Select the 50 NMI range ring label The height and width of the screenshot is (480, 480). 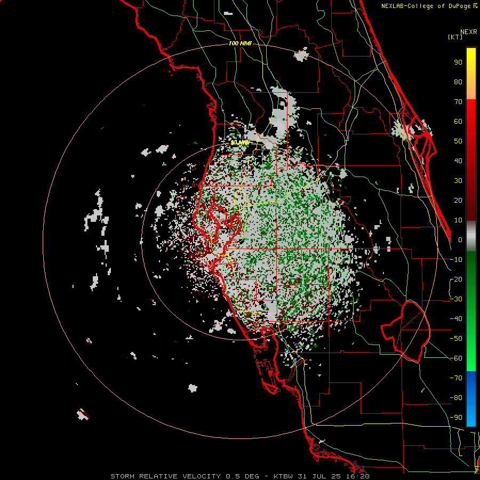pos(240,142)
